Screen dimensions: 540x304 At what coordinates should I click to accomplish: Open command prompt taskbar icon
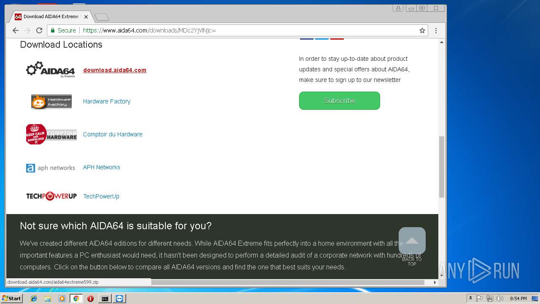[x=105, y=299]
